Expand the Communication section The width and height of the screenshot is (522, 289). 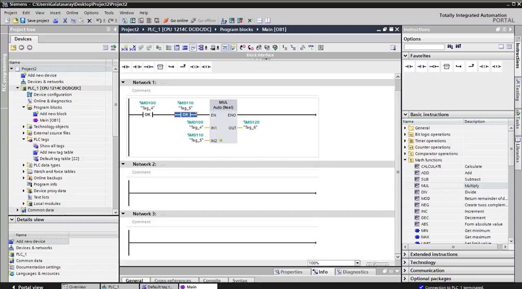coord(406,270)
